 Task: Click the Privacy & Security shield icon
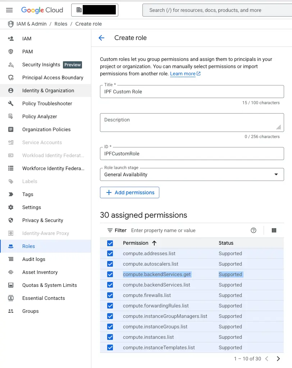pos(11,220)
